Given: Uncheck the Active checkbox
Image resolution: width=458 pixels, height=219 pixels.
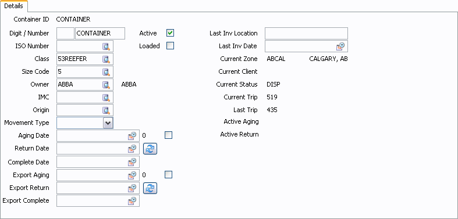Looking at the screenshot, I should coord(171,33).
